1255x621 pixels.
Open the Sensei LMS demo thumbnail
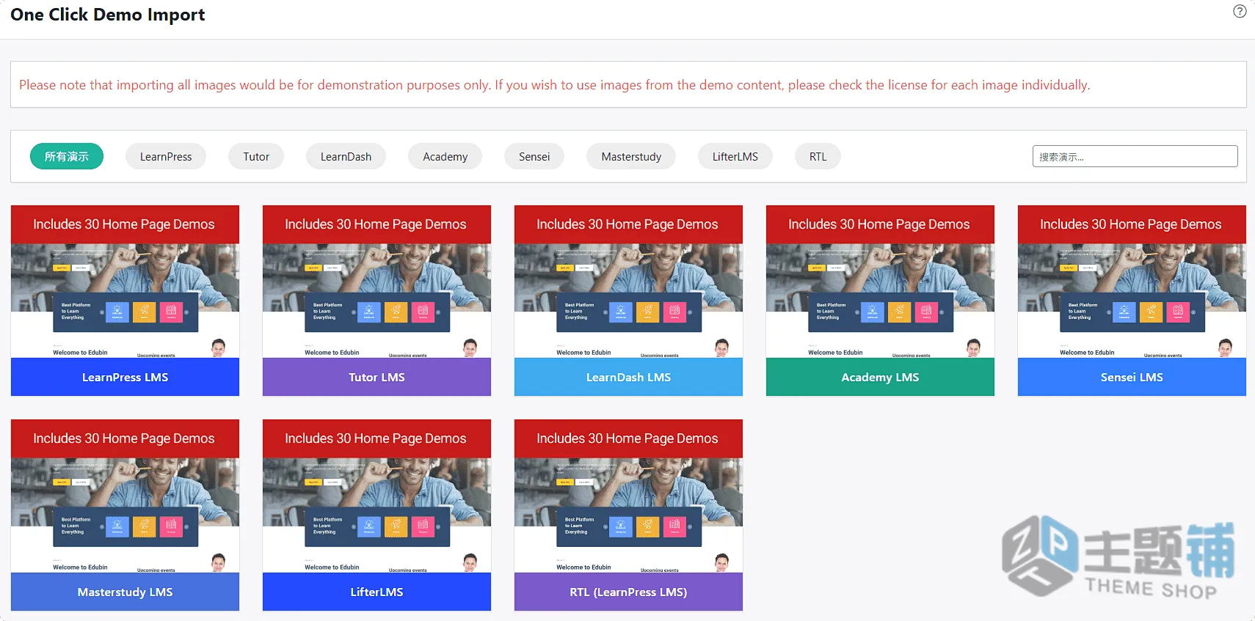click(1132, 282)
